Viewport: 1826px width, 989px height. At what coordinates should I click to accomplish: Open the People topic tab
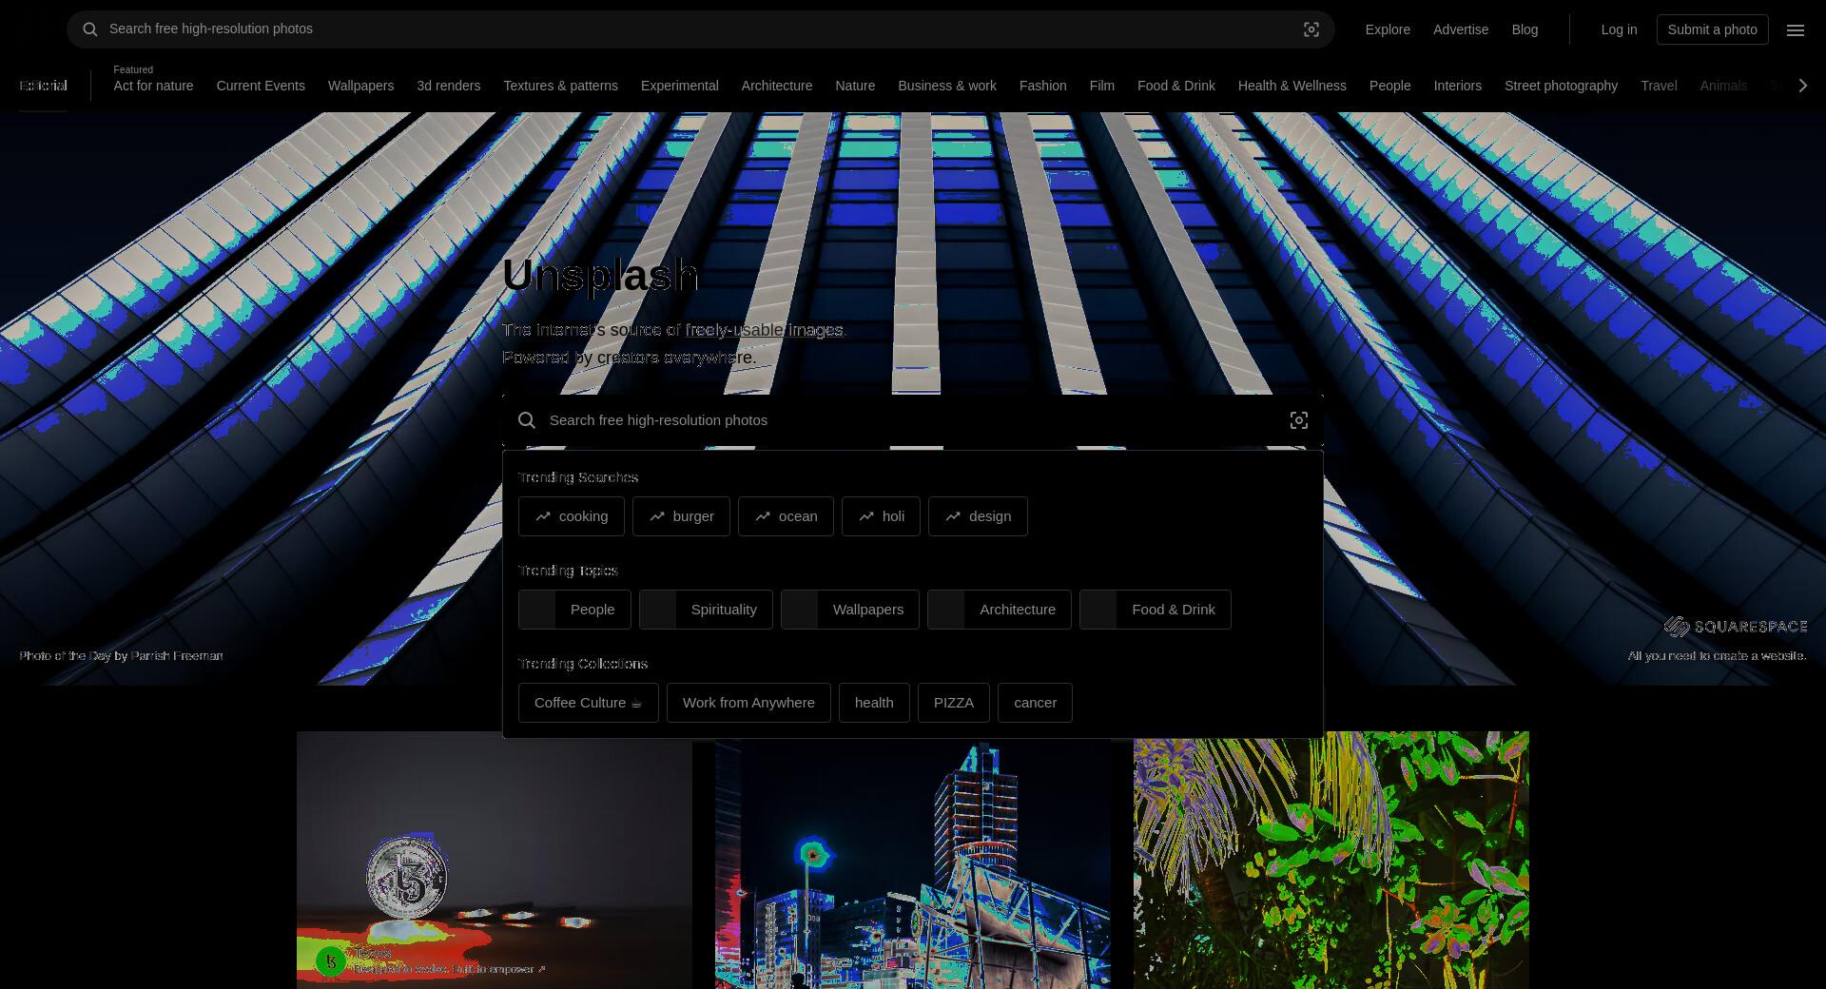coord(1389,86)
